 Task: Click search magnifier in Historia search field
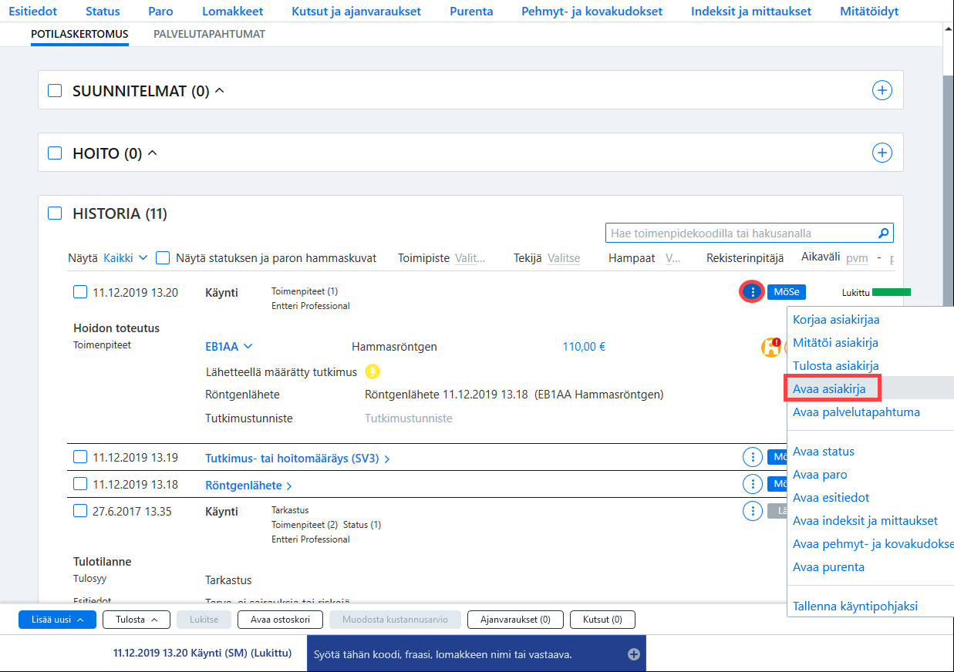(x=884, y=233)
